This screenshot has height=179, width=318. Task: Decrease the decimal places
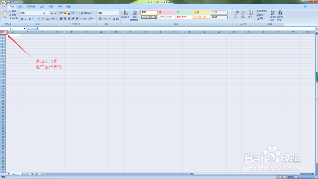117,19
